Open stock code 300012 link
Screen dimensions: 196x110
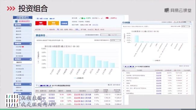coord(43,101)
